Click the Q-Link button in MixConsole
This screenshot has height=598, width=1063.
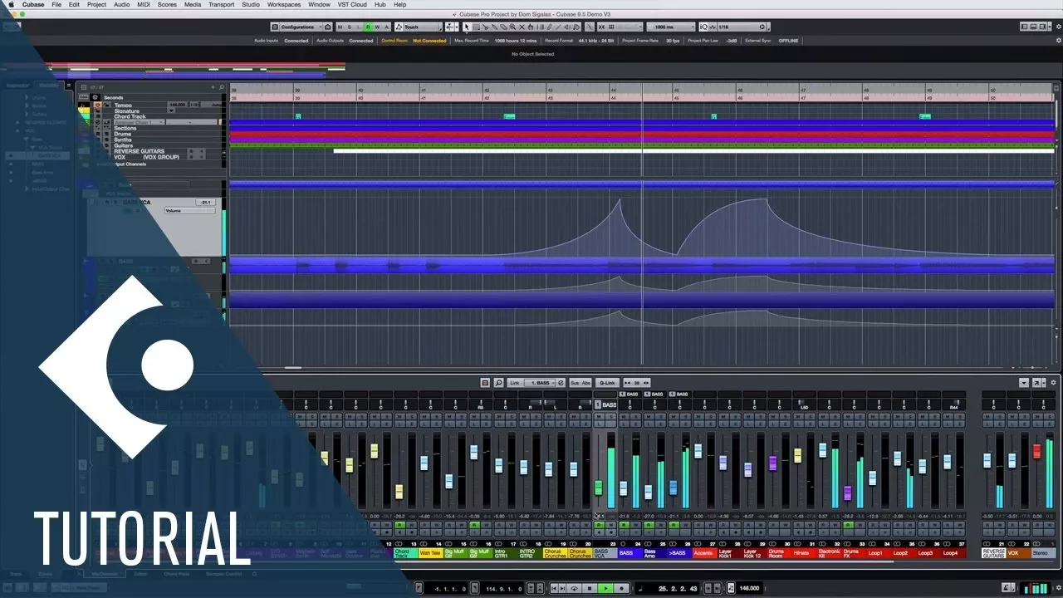pyautogui.click(x=607, y=383)
